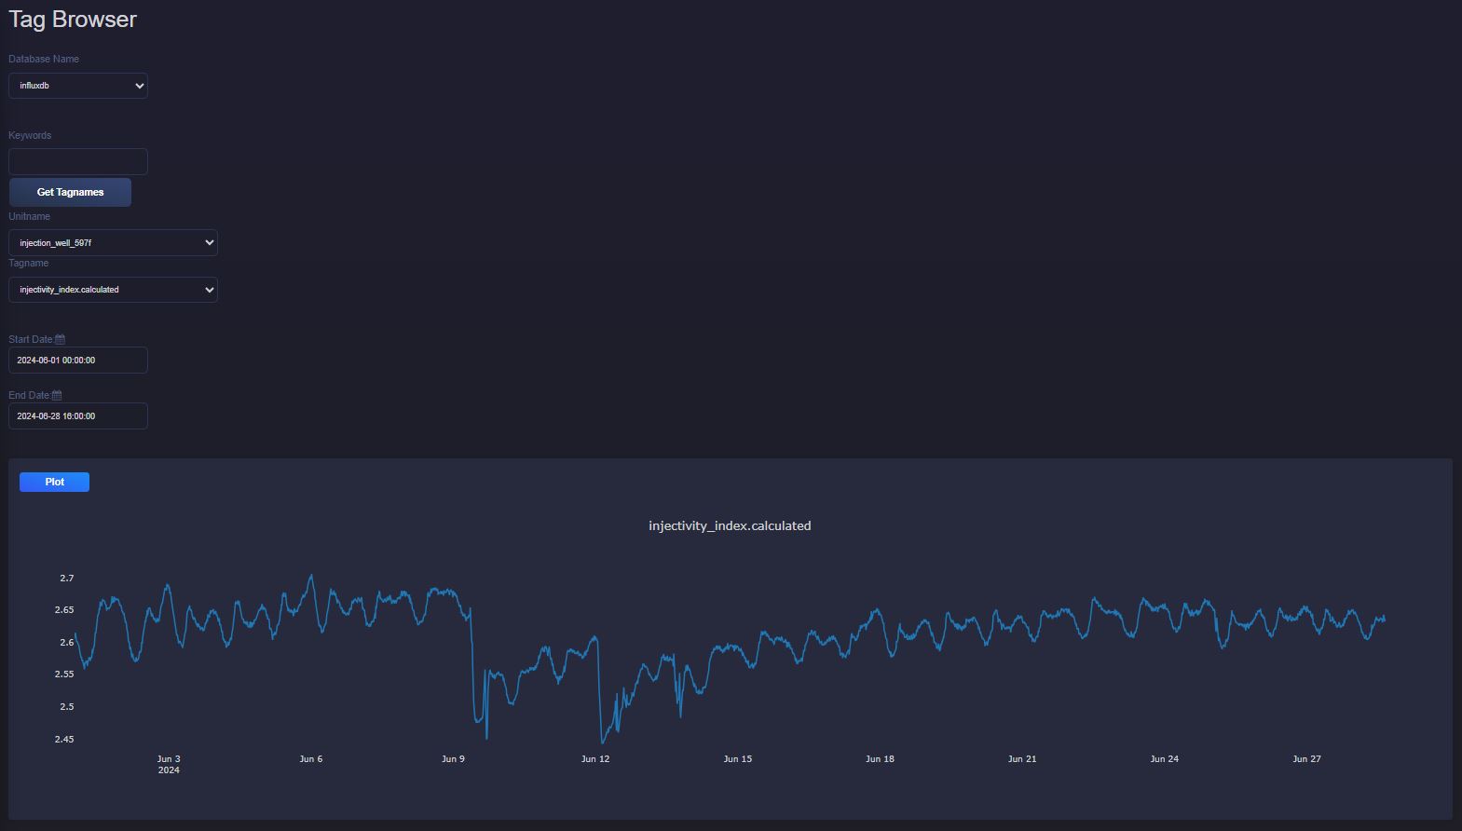
Task: Select the End Date input box
Action: click(x=78, y=416)
